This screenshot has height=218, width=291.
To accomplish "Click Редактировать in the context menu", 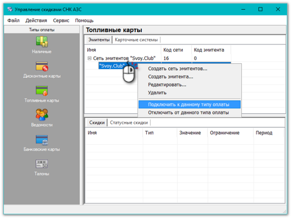I will pyautogui.click(x=167, y=84).
